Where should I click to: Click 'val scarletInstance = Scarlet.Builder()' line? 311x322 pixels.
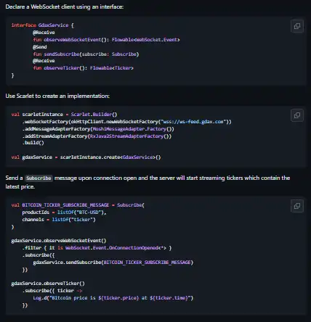(64, 115)
